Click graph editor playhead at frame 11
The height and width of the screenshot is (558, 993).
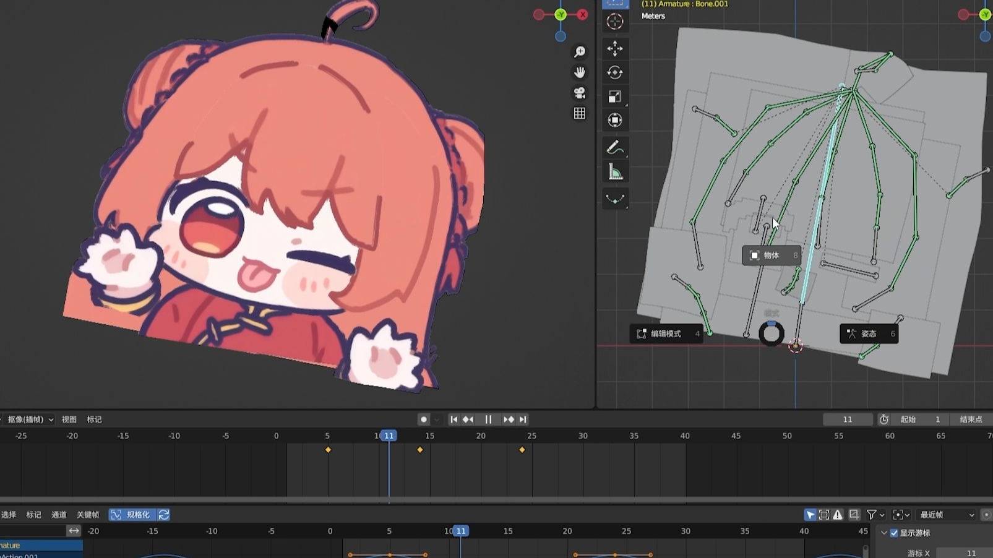[461, 531]
